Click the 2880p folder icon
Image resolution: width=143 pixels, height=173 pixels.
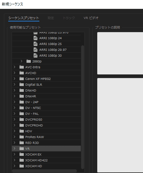[x=29, y=61]
